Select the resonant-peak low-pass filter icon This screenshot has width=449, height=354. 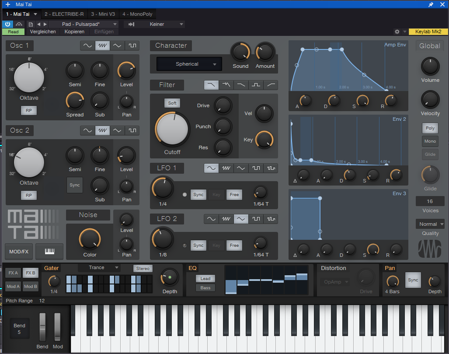(x=226, y=85)
